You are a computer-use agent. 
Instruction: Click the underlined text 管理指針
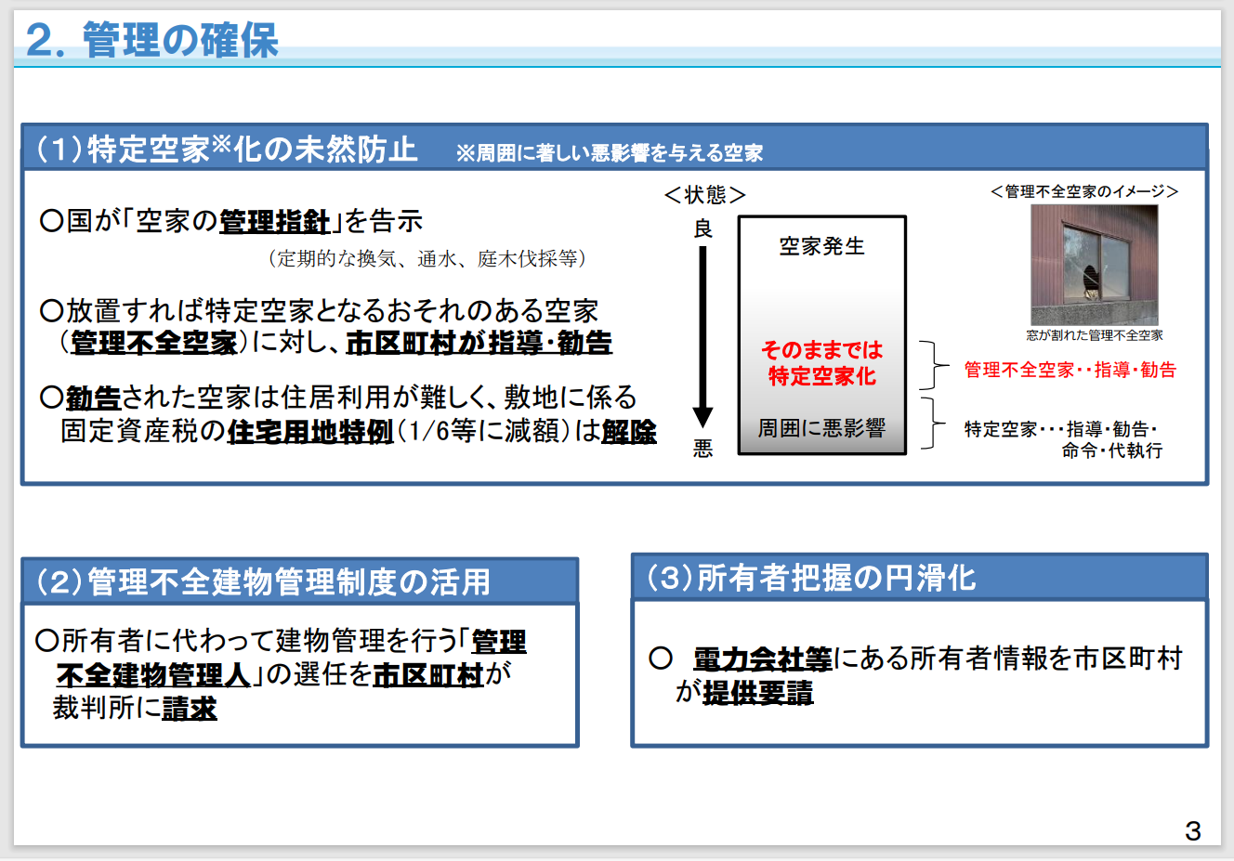(274, 221)
